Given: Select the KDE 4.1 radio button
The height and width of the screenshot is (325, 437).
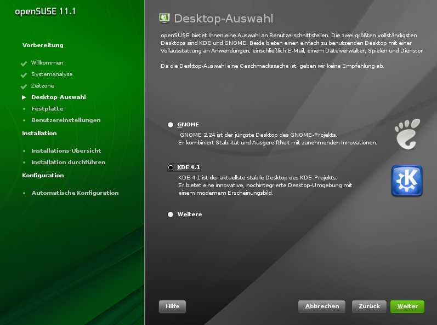Looking at the screenshot, I should (x=171, y=167).
